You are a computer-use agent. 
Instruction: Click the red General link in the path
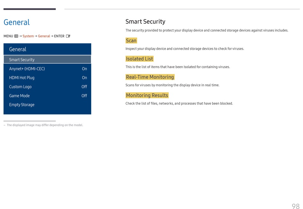(x=44, y=36)
